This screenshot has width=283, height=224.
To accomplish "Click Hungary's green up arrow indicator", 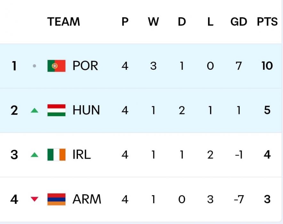I will (34, 111).
